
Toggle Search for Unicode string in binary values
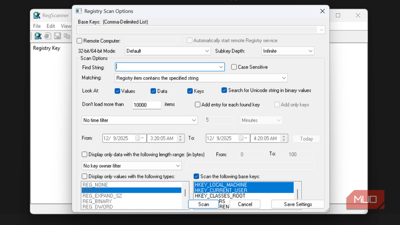pos(224,90)
